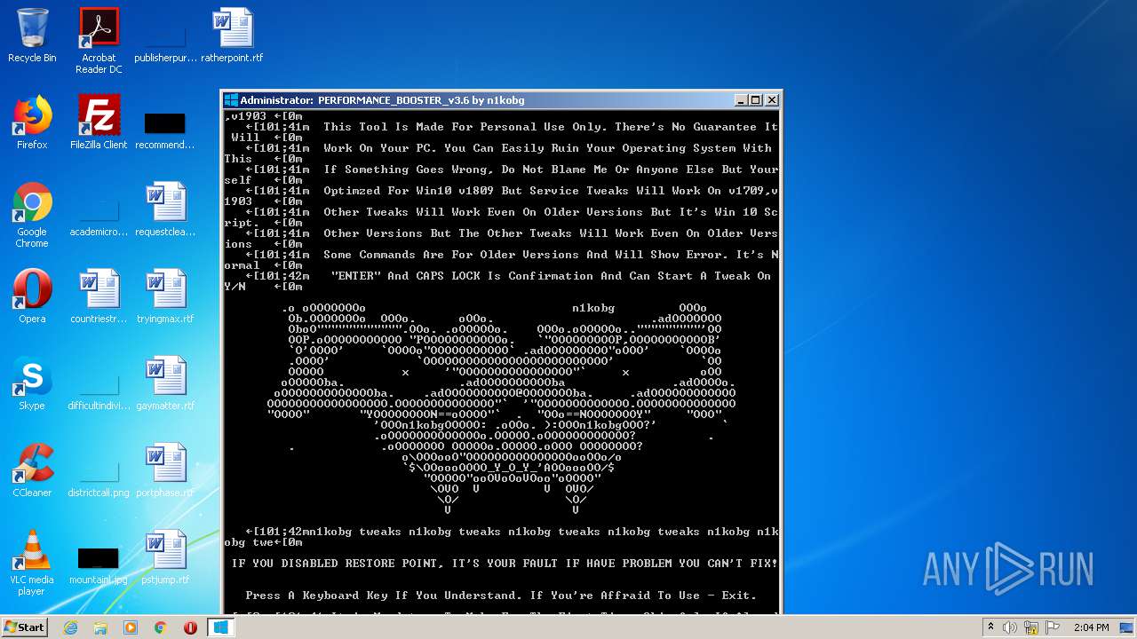This screenshot has height=639, width=1137.
Task: Launch Windows Media Player from taskbar
Action: (131, 627)
